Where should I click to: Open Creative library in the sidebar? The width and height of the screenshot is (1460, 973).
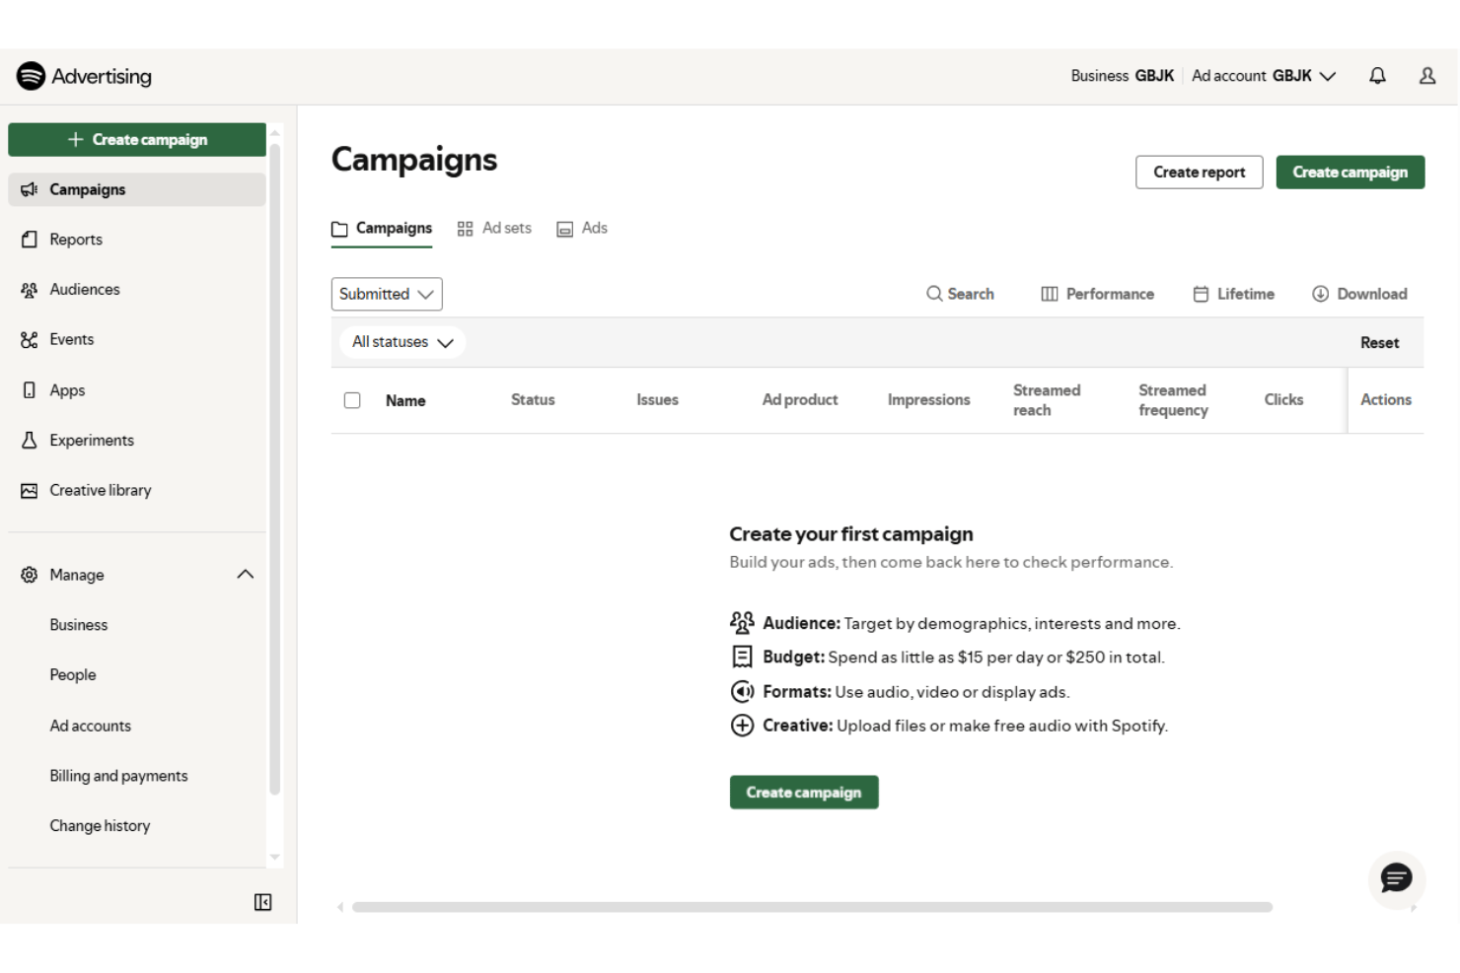click(x=137, y=491)
